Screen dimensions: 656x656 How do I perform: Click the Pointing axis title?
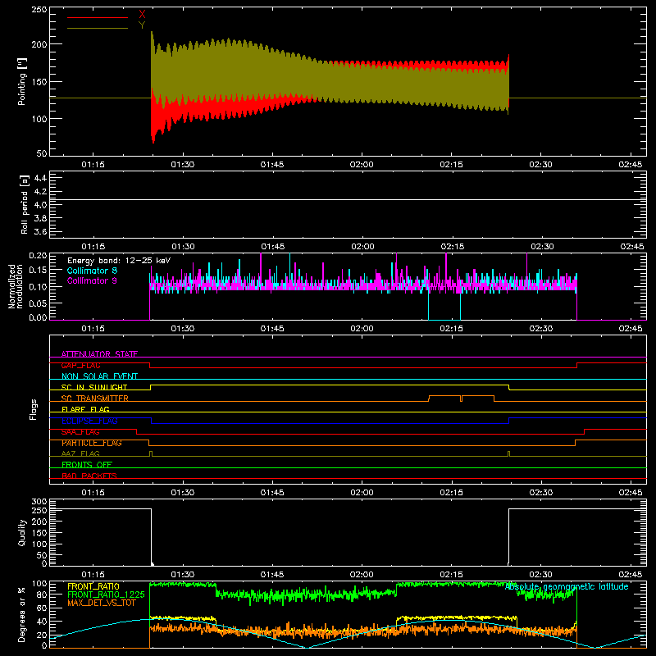(x=22, y=81)
